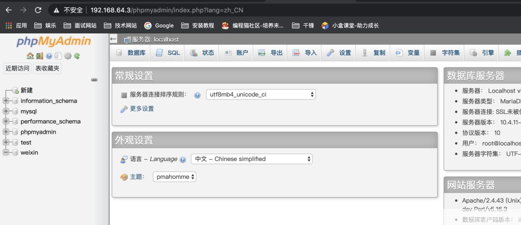Select the phpmyadmin database
Screen dimensions: 521x225
coord(38,132)
